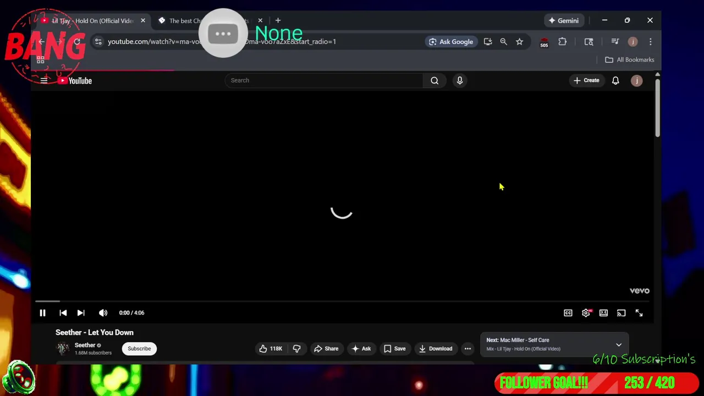The width and height of the screenshot is (704, 396).
Task: Cast video using Play on TV icon
Action: click(621, 313)
